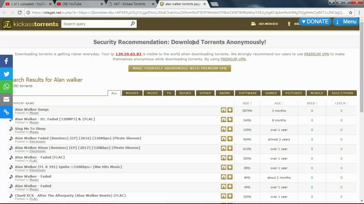Screen dimensions: 364x204
Task: Click magnet icon for 01. Faded [320MP3] row
Action: pos(224,120)
